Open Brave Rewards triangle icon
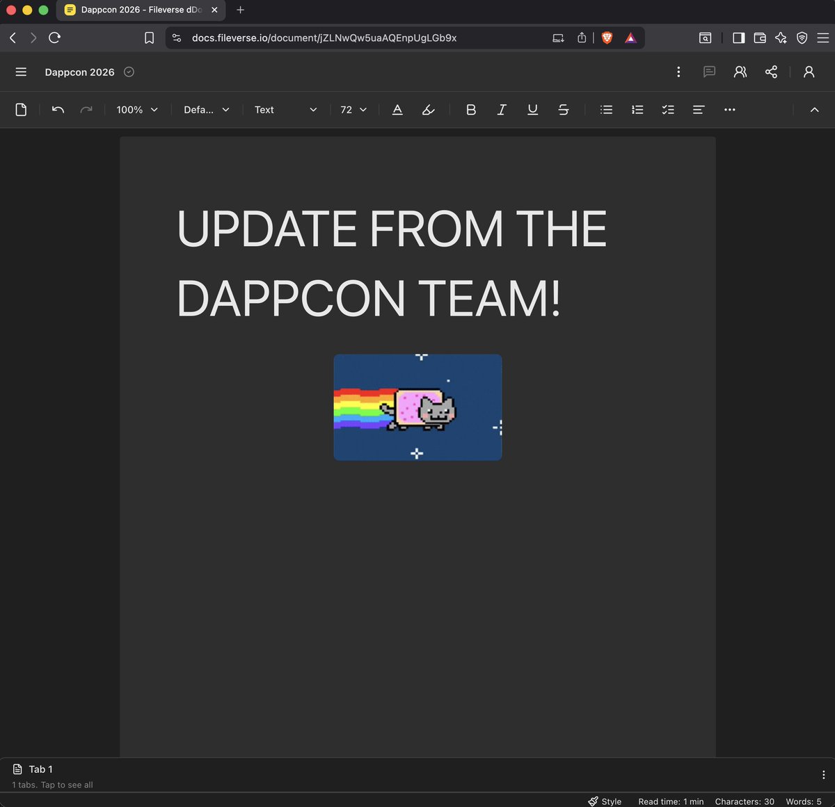Image resolution: width=835 pixels, height=807 pixels. (x=630, y=38)
